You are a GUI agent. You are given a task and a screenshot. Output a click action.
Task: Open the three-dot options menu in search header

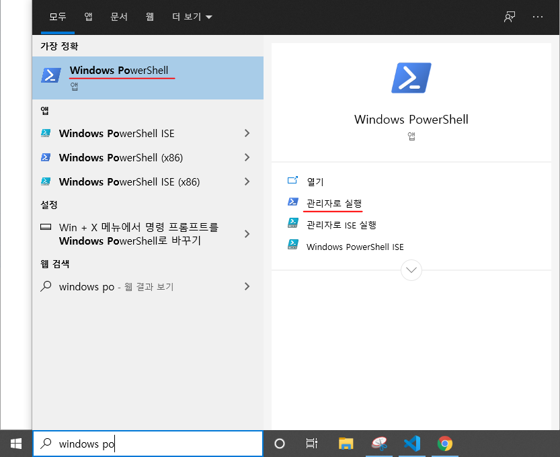pyautogui.click(x=538, y=17)
